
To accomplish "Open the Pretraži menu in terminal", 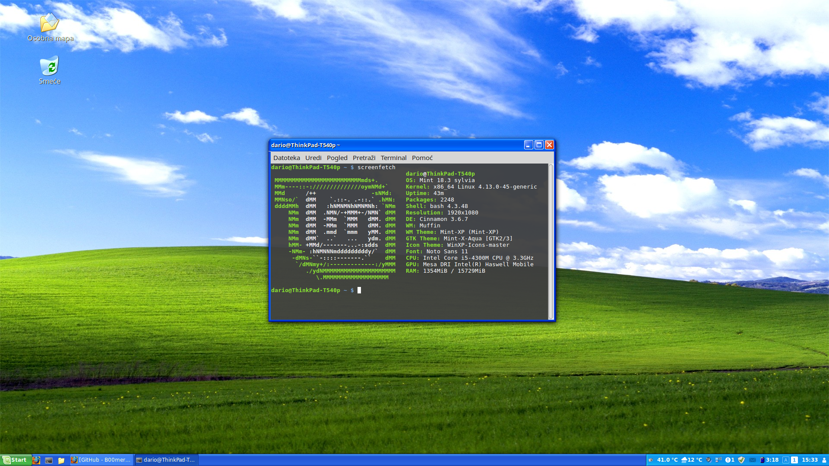I will tap(364, 158).
